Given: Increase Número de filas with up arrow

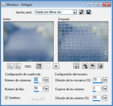Looking at the screenshot, I should pyautogui.click(x=43, y=87).
